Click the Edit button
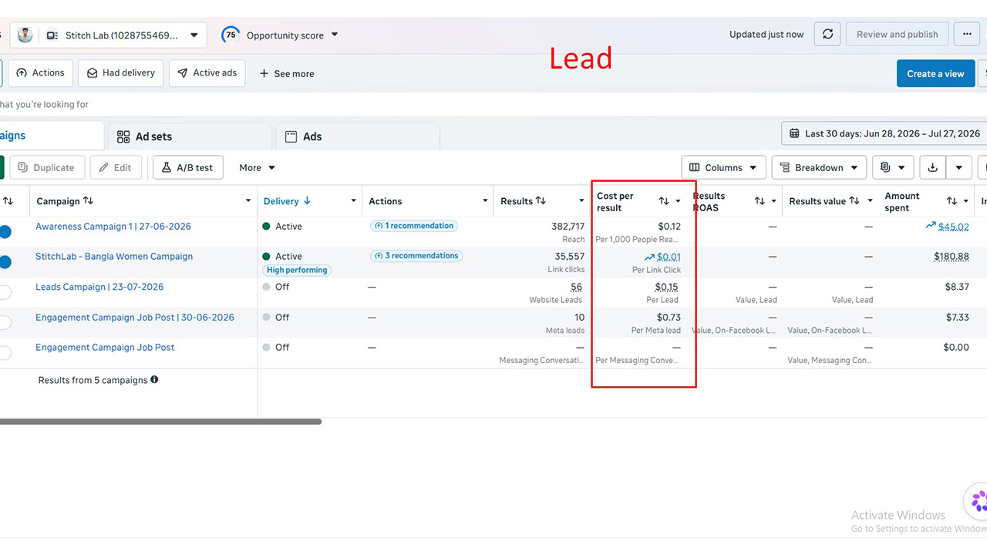This screenshot has width=987, height=555. 116,167
